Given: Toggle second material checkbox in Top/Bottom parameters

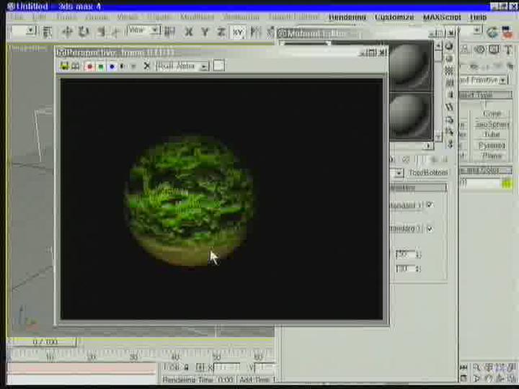Looking at the screenshot, I should (x=430, y=228).
